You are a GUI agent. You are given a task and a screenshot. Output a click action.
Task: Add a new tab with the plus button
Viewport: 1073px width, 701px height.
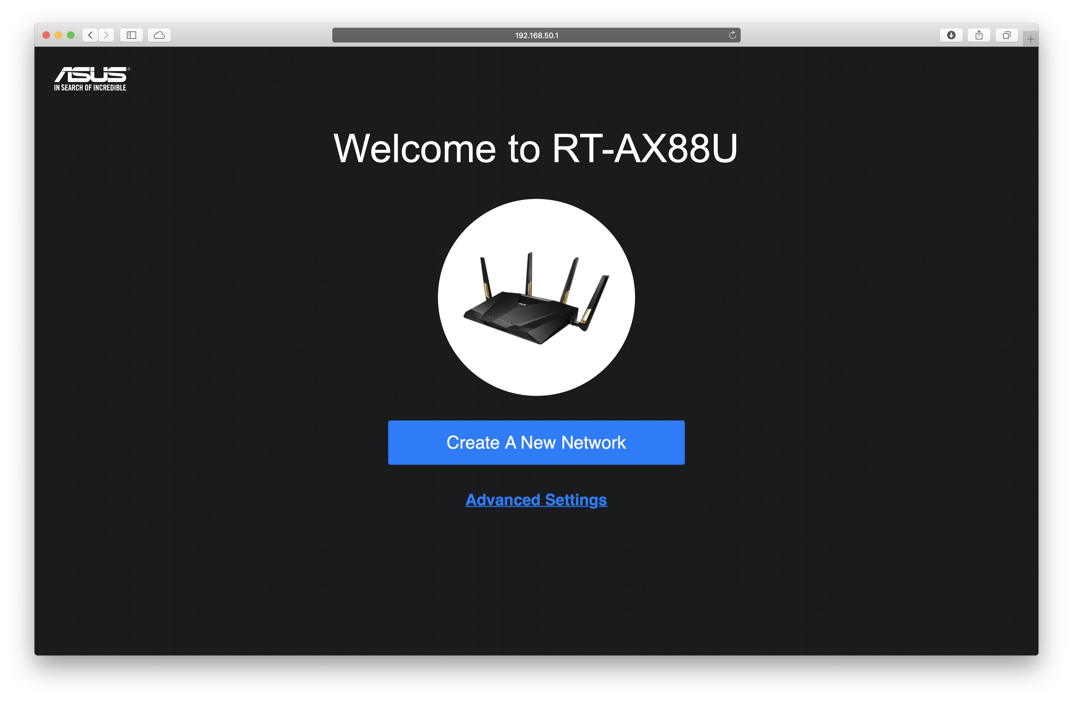click(x=1030, y=39)
